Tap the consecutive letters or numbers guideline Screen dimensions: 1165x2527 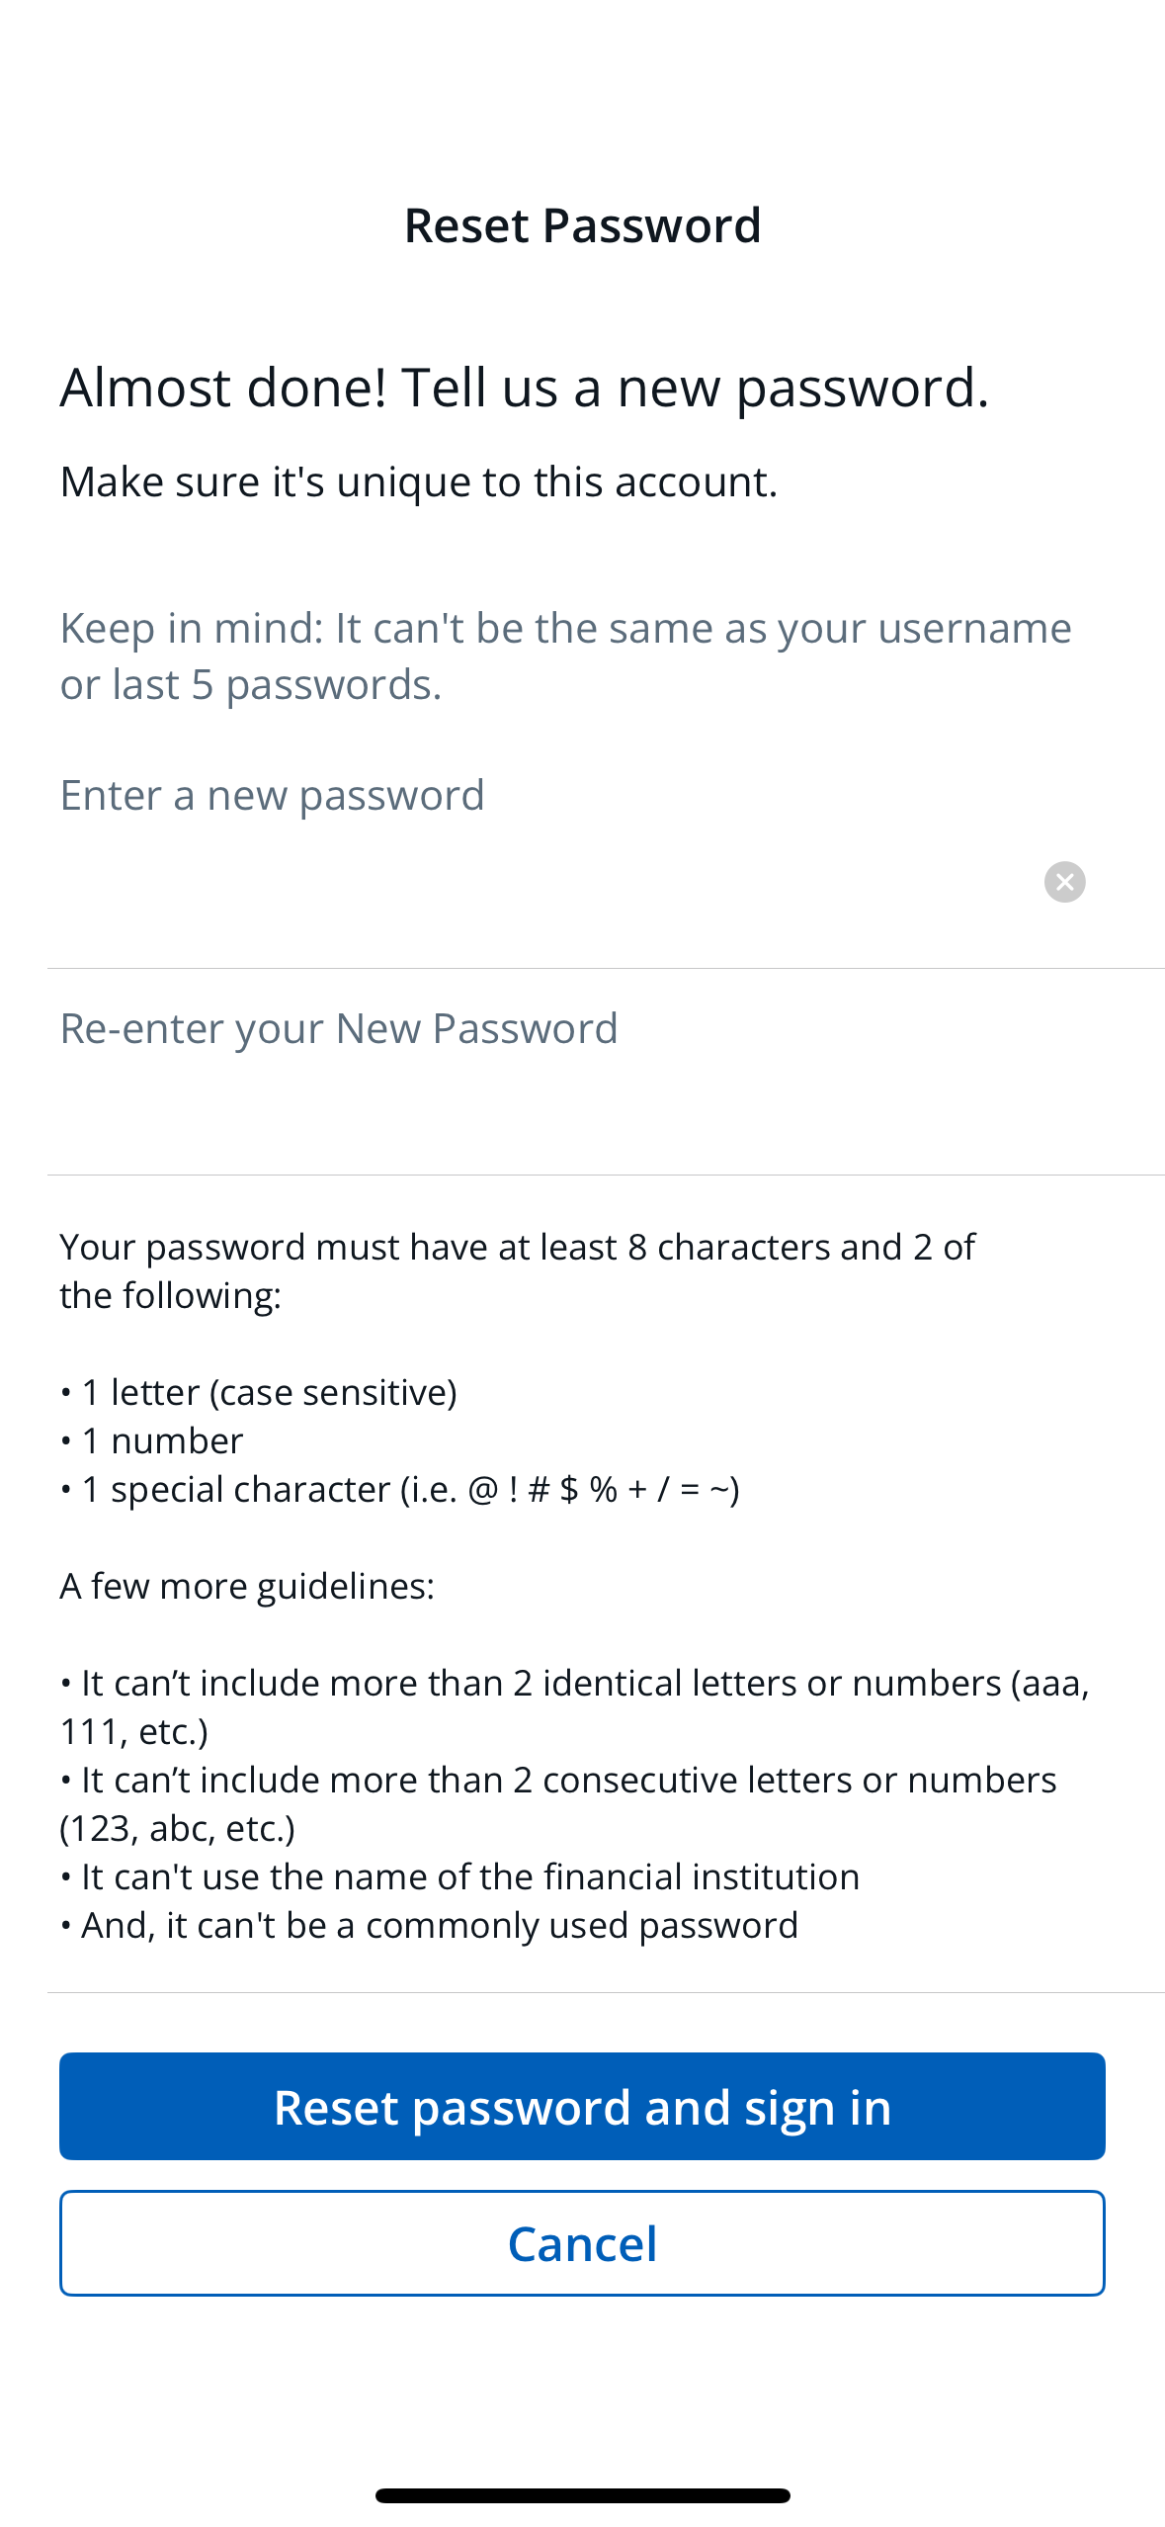coord(558,1803)
